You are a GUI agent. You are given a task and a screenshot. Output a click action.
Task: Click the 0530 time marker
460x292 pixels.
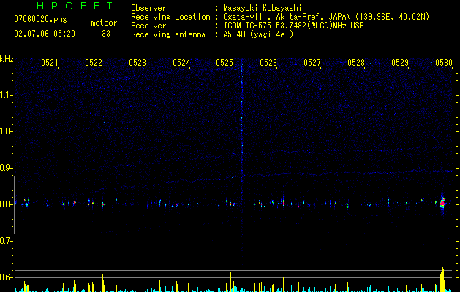(x=444, y=63)
